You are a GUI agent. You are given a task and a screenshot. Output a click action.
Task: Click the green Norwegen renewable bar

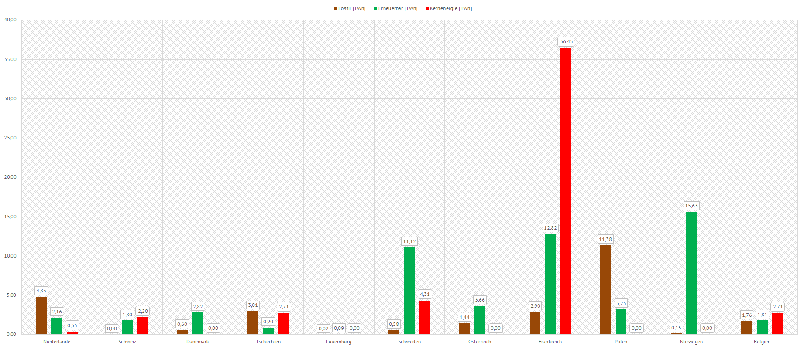(x=691, y=273)
